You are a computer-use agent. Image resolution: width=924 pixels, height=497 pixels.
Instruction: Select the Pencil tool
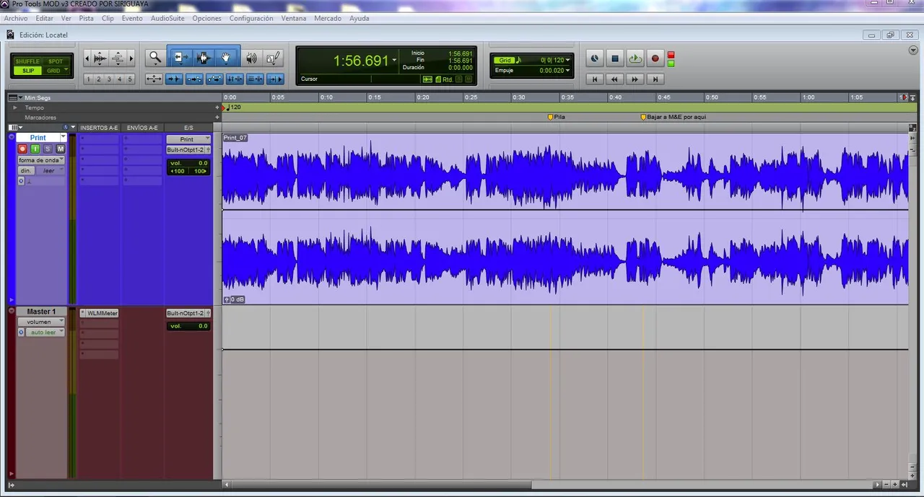[273, 58]
